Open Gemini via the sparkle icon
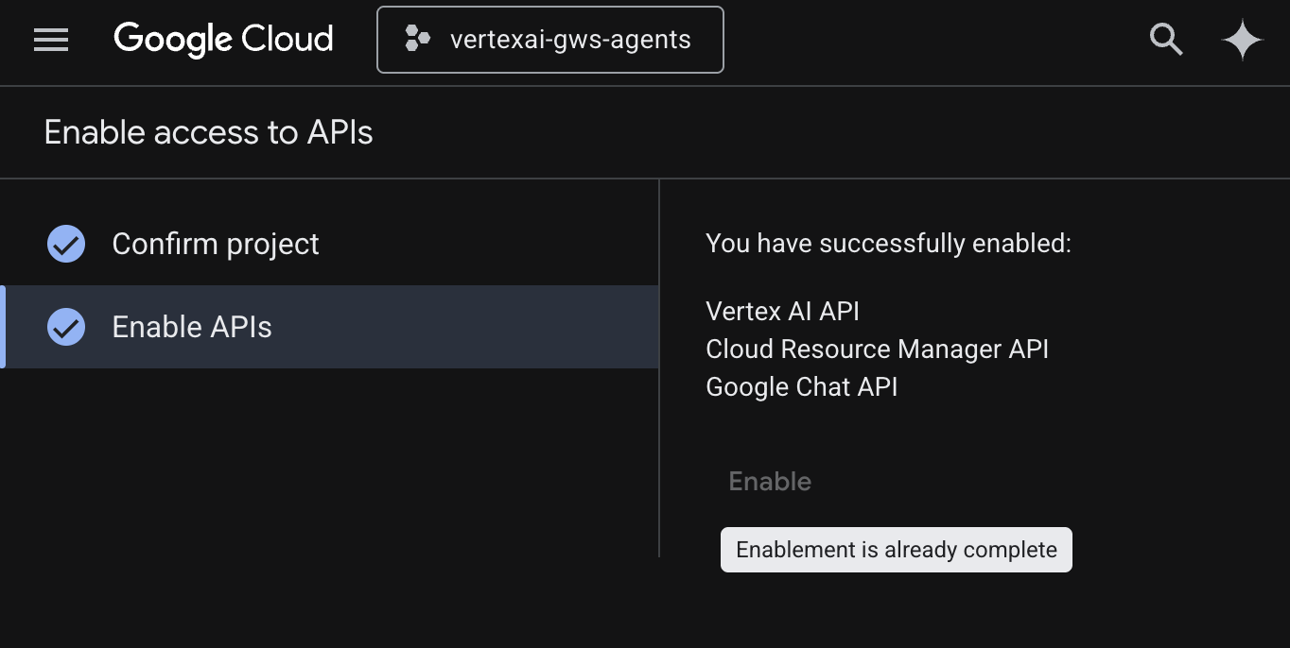 click(x=1242, y=40)
